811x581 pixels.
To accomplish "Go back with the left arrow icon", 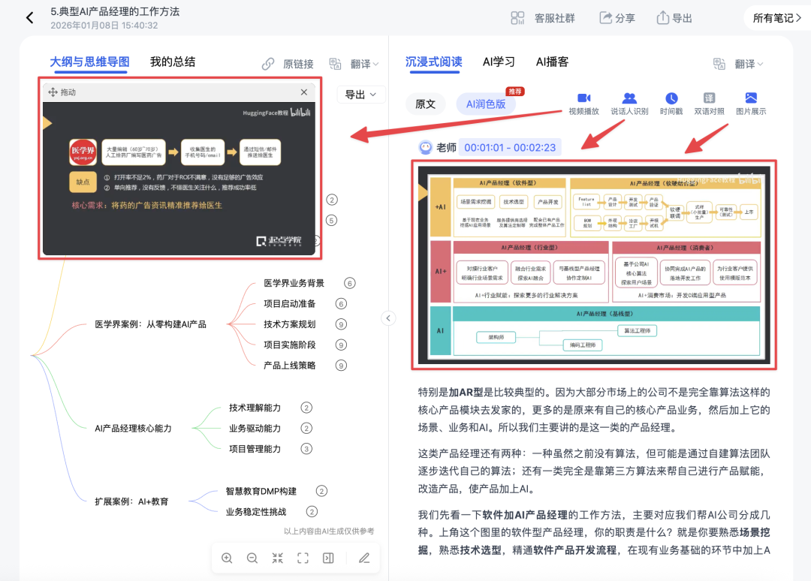I will pos(29,18).
